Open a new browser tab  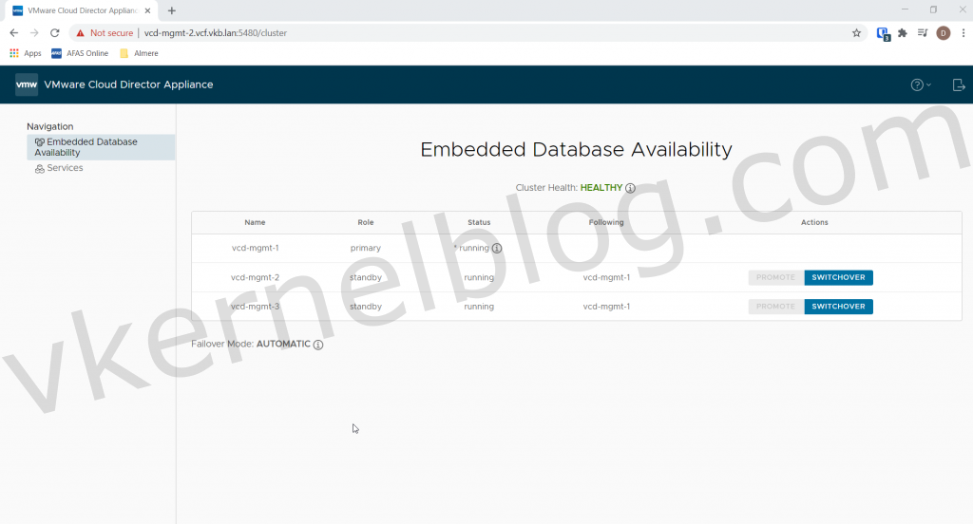click(172, 10)
